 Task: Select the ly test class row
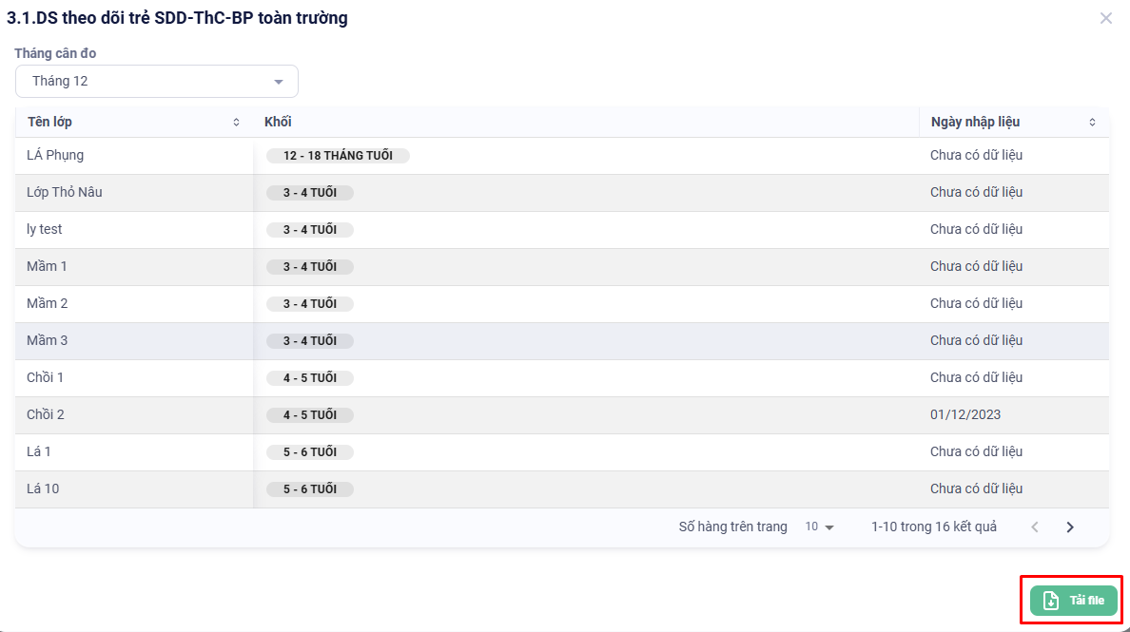[x=45, y=230]
